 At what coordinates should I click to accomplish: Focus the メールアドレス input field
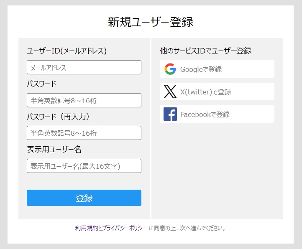(x=84, y=67)
